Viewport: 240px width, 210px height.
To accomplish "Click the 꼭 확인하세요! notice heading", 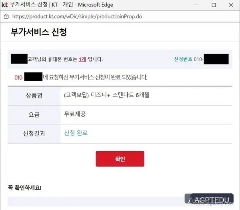I will pyautogui.click(x=25, y=188).
